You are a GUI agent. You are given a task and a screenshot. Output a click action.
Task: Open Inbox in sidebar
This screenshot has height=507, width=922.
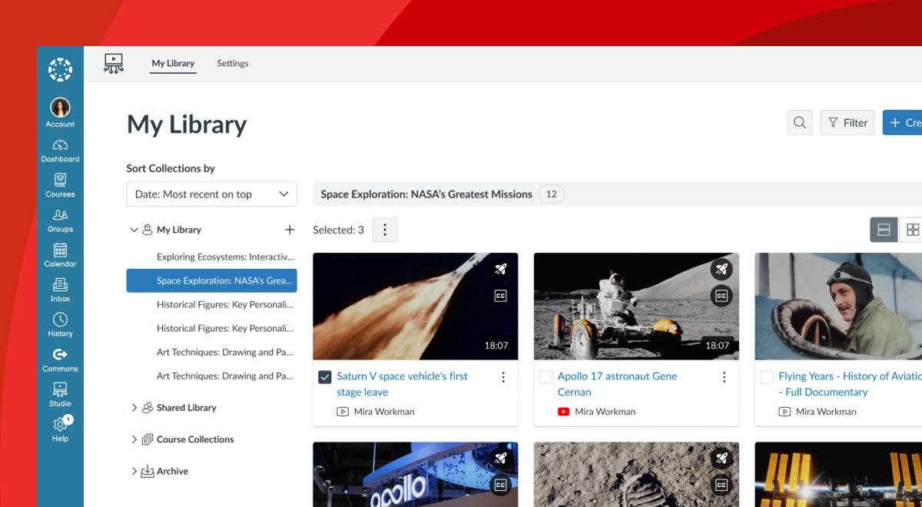(x=60, y=290)
